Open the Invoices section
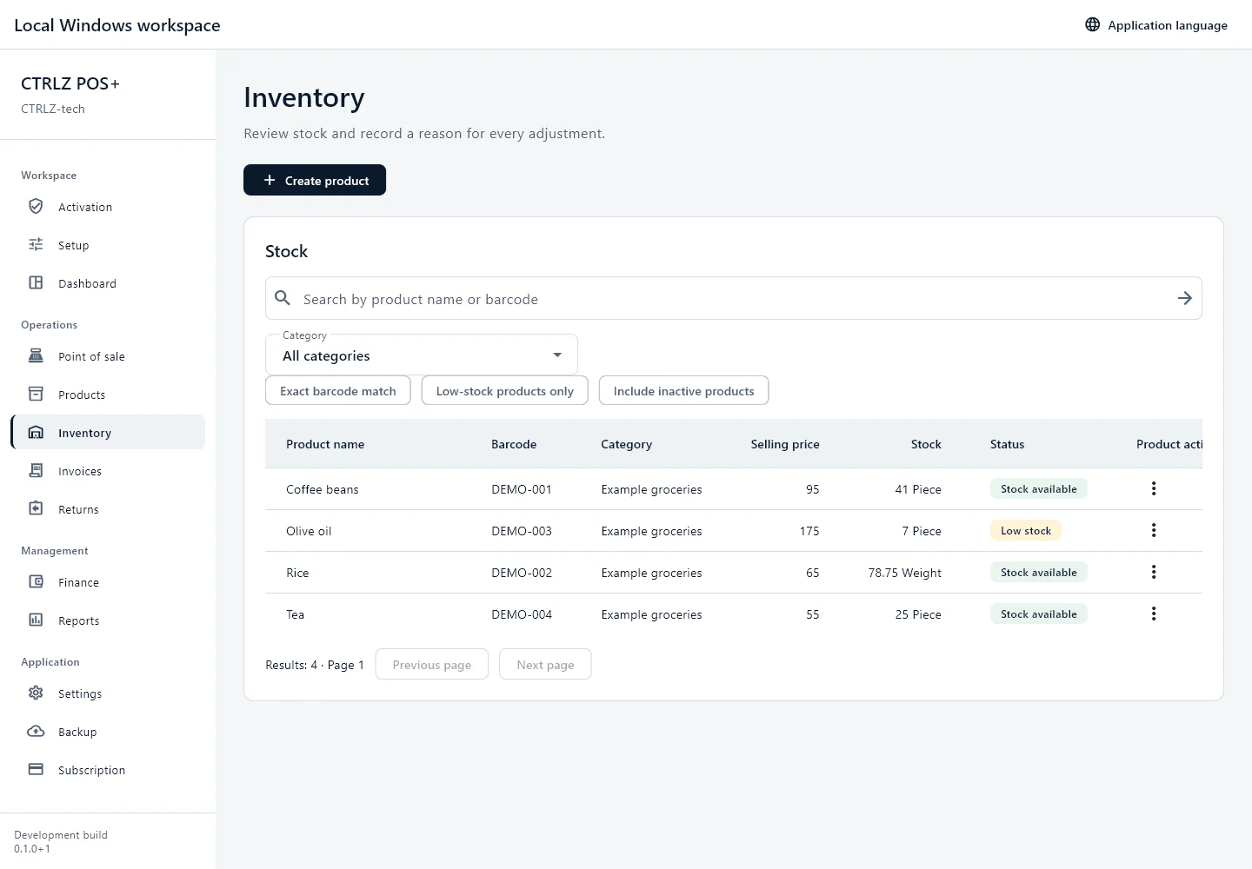This screenshot has height=869, width=1252. tap(108, 471)
